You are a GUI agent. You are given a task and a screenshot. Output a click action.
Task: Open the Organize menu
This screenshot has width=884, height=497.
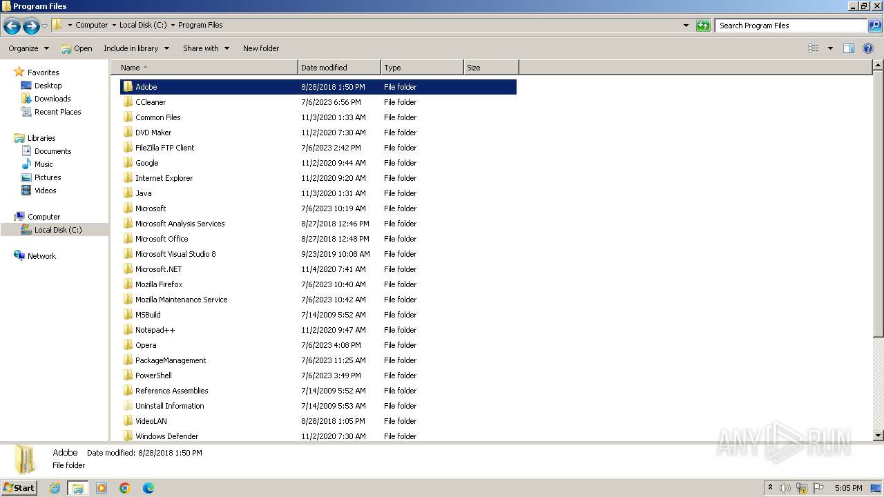[x=28, y=48]
